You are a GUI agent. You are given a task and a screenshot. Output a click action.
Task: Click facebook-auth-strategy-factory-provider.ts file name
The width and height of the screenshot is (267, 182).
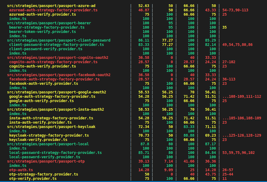[x=54, y=79]
